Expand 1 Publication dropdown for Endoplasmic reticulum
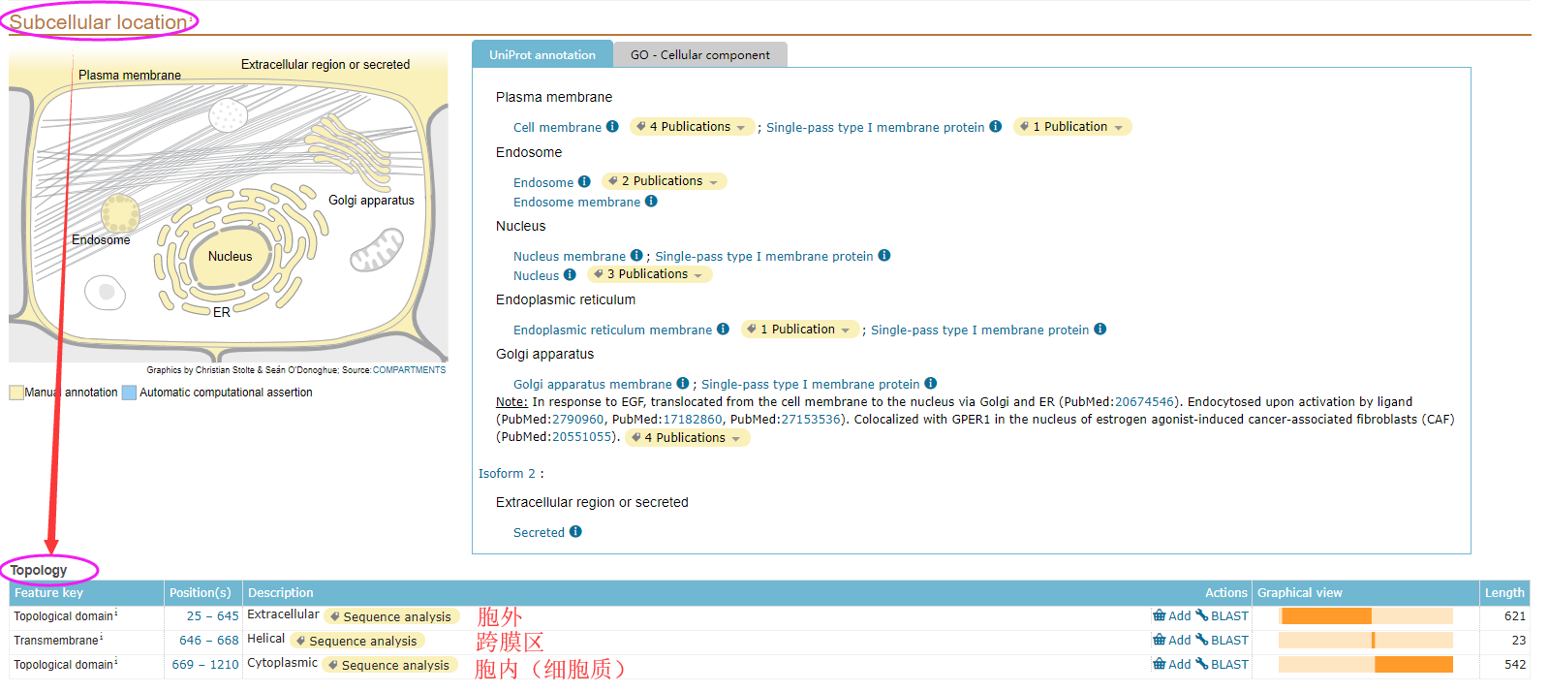1549x692 pixels. point(800,330)
